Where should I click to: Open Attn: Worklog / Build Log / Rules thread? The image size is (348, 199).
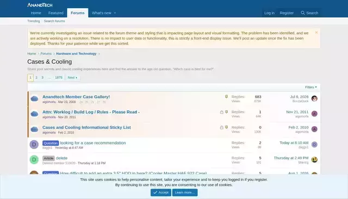pyautogui.click(x=91, y=112)
